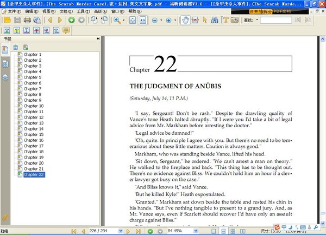The height and width of the screenshot is (235, 326).
Task: Switch to facing pages layout mode
Action: click(x=243, y=231)
